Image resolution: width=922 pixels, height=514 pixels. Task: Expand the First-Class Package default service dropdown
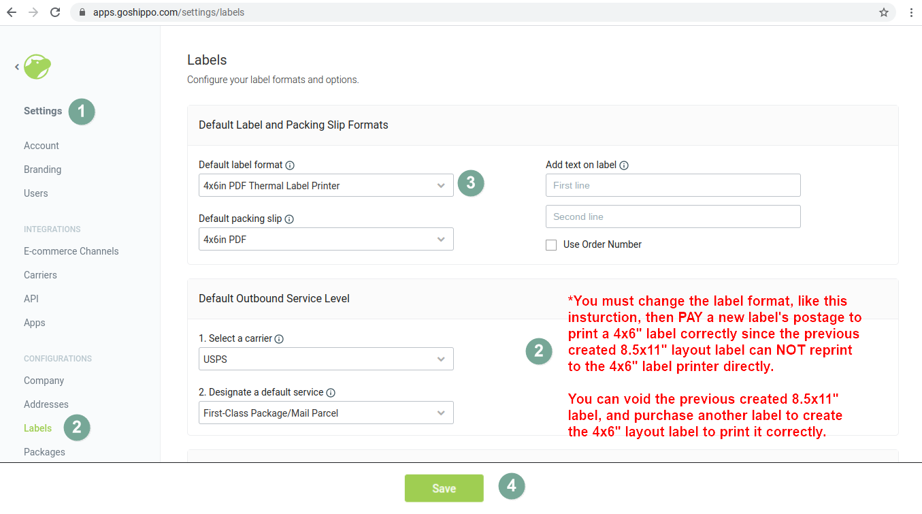point(326,413)
